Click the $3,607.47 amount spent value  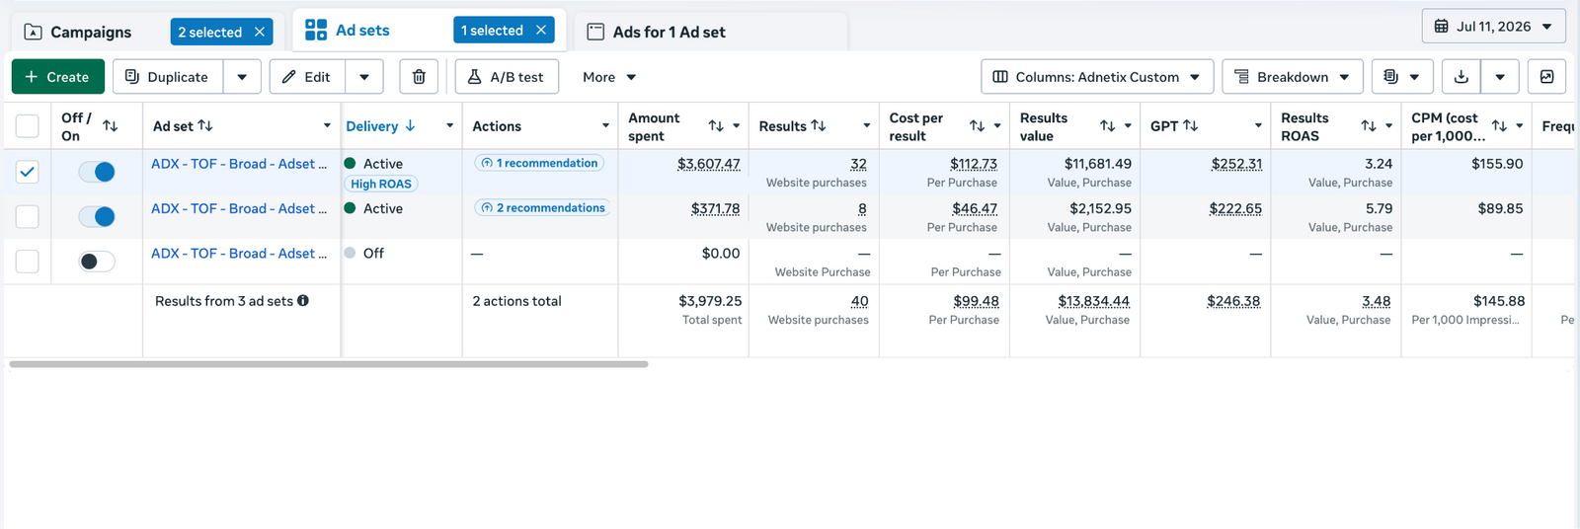708,164
